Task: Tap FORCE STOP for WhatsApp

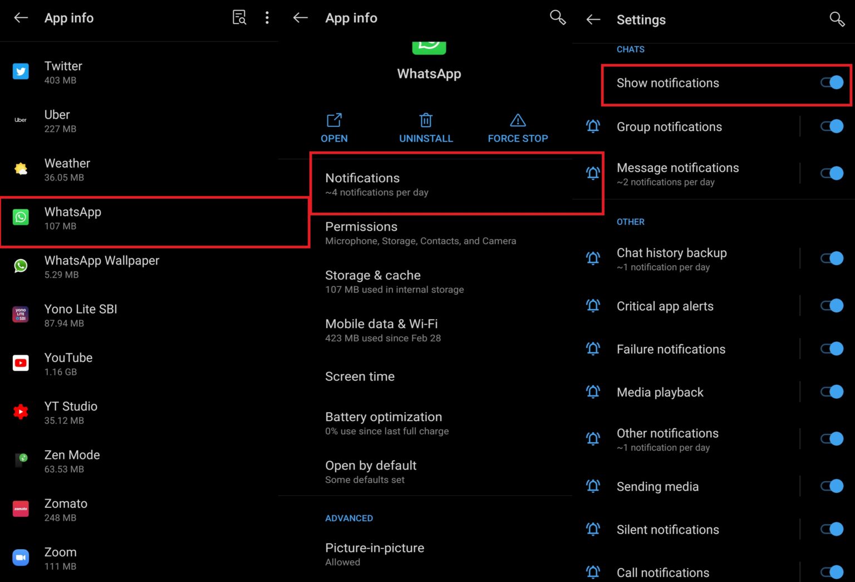Action: pos(518,128)
